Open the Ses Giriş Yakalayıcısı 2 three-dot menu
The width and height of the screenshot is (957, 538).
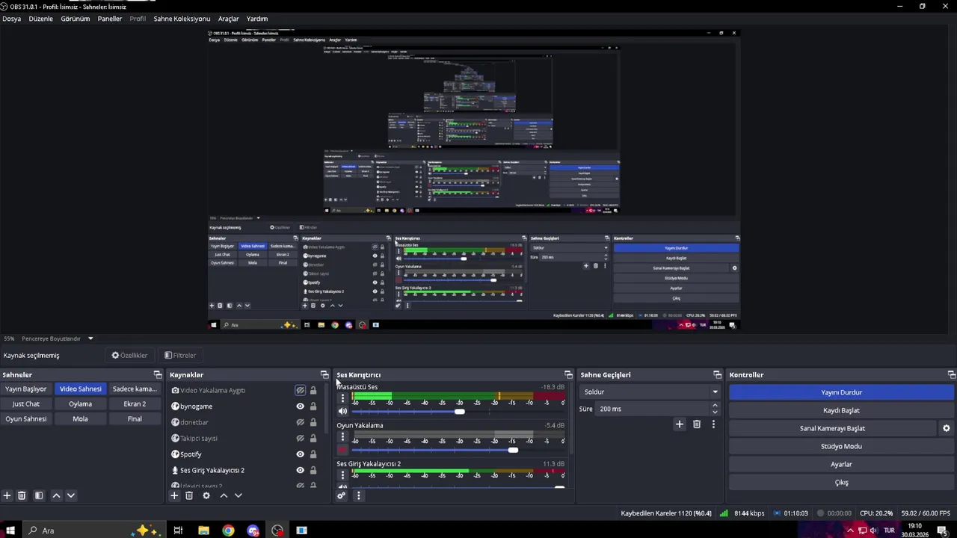(343, 475)
